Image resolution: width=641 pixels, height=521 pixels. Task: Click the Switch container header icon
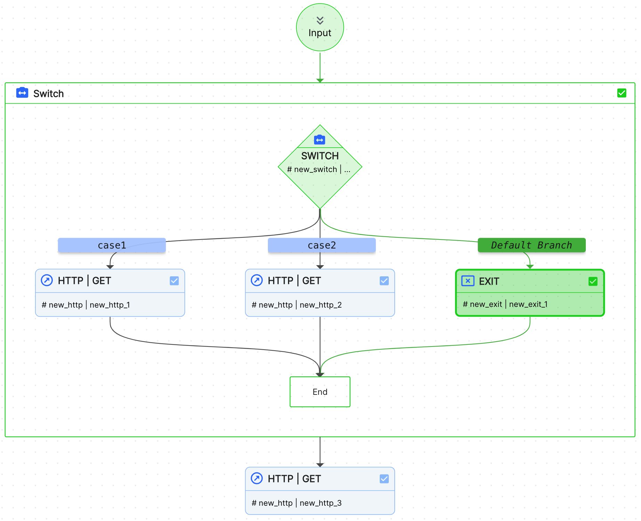(x=22, y=93)
